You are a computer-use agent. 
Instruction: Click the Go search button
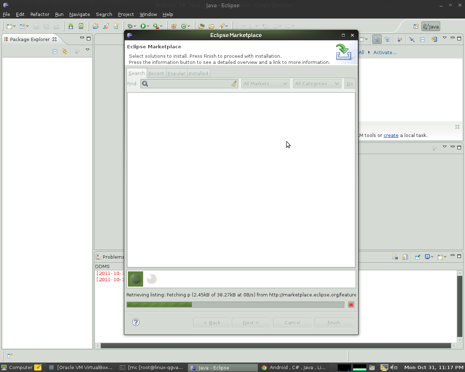tap(349, 84)
